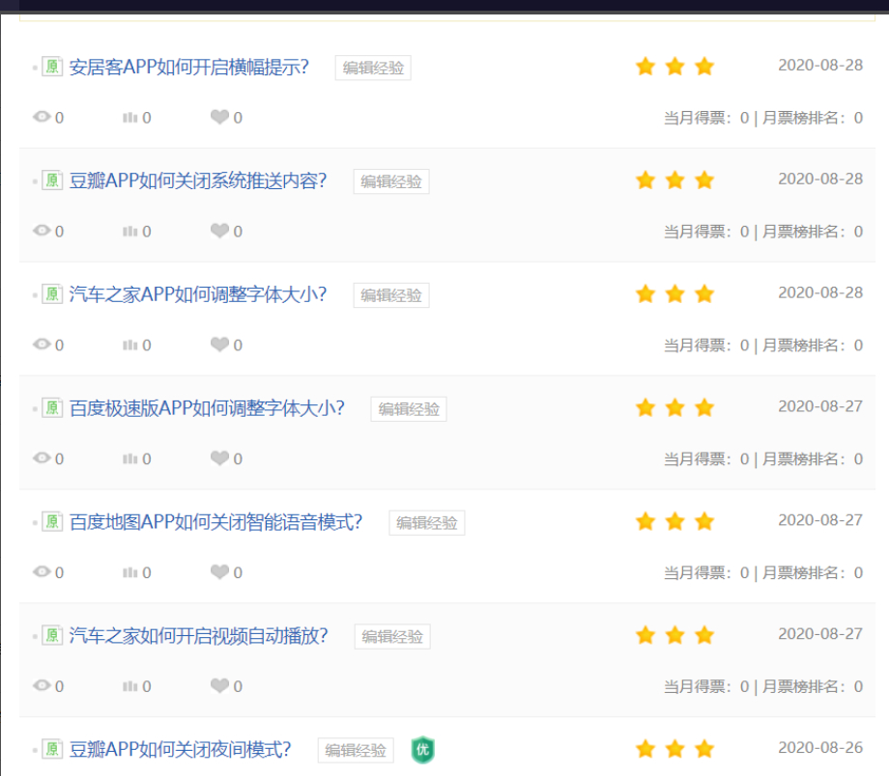Click bar-chart votes icon under 百度地图APP article
Viewport: 889px width, 776px height.
(x=129, y=572)
